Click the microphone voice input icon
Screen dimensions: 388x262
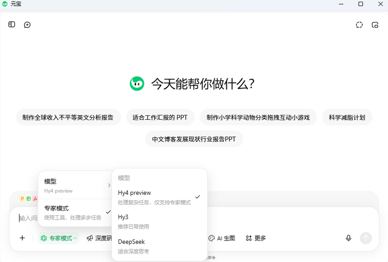[349, 238]
